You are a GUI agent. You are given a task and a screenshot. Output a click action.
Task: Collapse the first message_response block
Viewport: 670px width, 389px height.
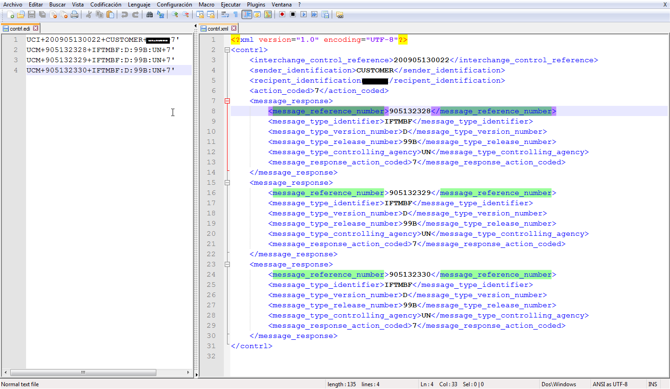click(227, 101)
